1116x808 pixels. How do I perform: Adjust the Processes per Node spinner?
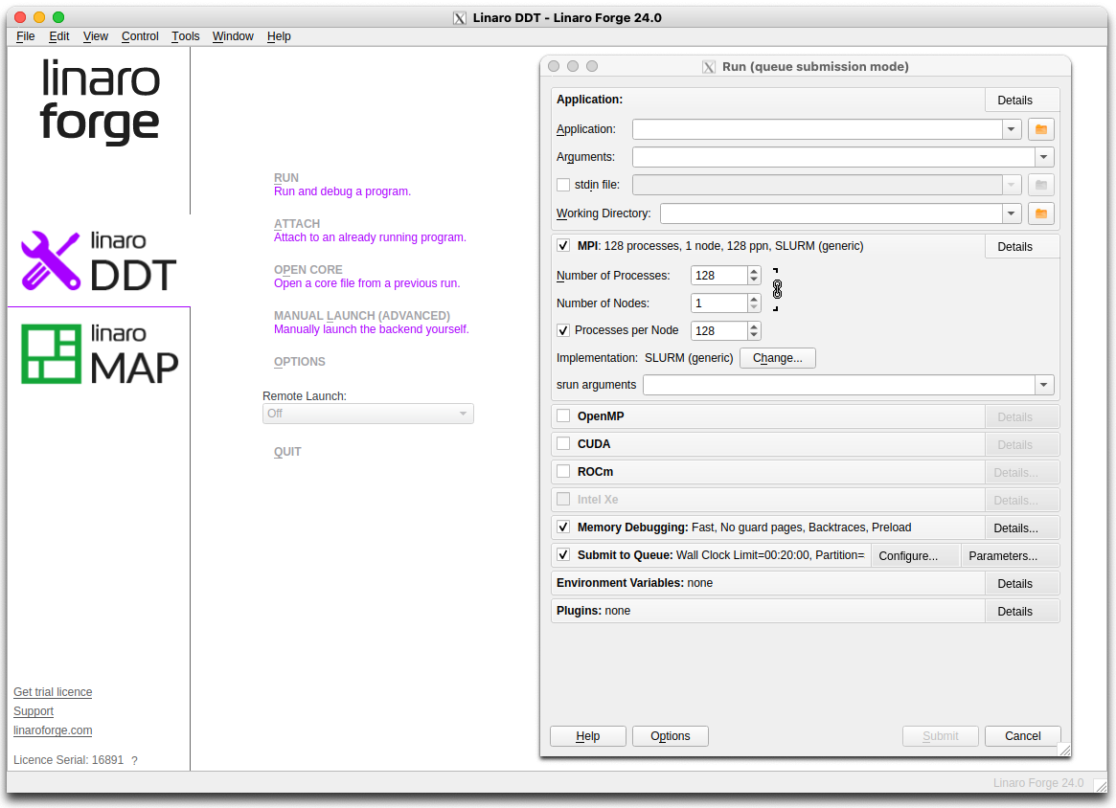[754, 330]
